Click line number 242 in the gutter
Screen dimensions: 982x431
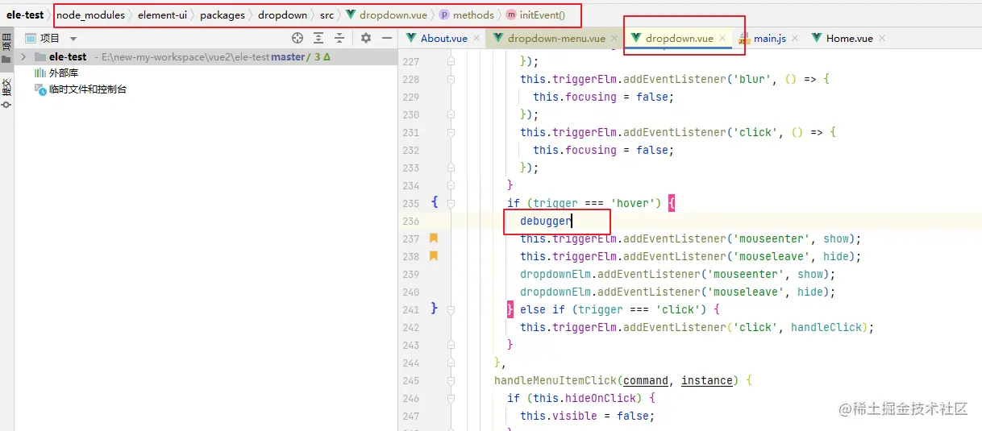tap(411, 327)
